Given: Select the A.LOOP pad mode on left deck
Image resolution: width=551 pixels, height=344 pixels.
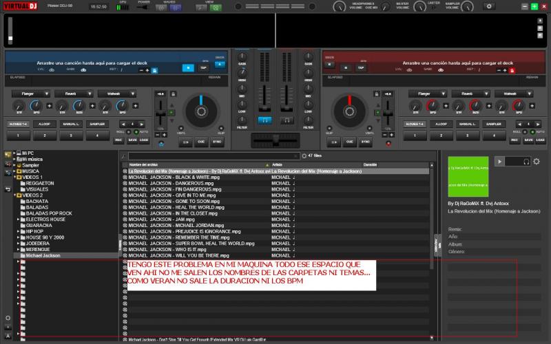Looking at the screenshot, I should pyautogui.click(x=45, y=124).
